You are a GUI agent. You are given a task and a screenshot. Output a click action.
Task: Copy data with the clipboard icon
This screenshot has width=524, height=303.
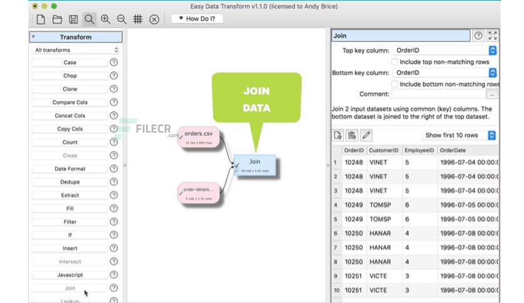(352, 135)
